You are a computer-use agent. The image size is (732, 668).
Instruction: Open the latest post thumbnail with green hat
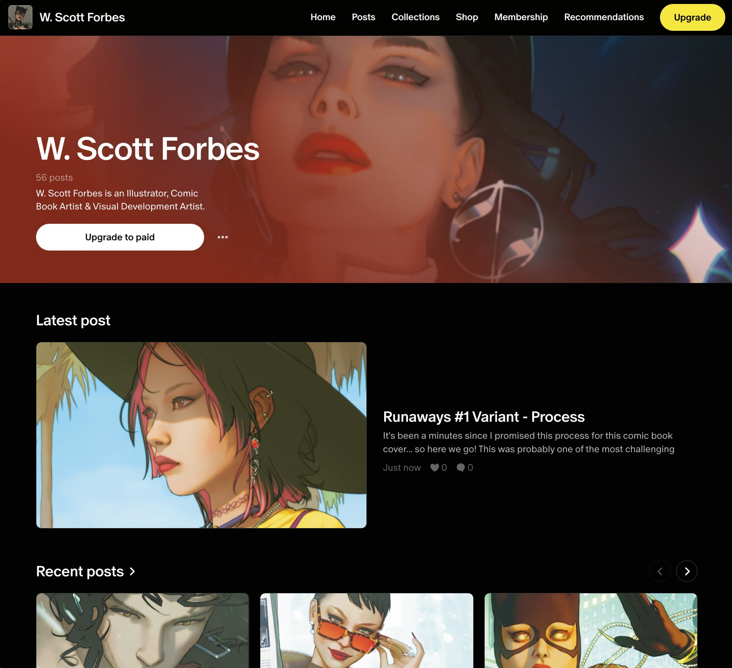201,435
